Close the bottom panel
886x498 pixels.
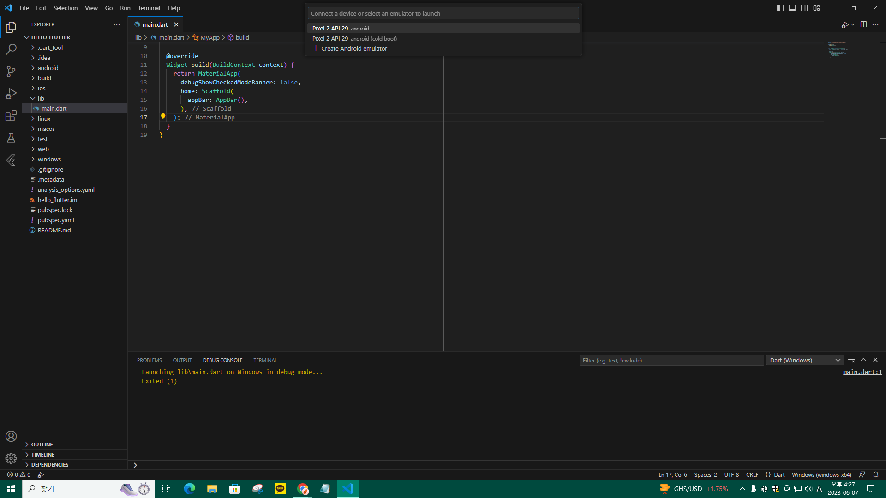click(x=875, y=360)
